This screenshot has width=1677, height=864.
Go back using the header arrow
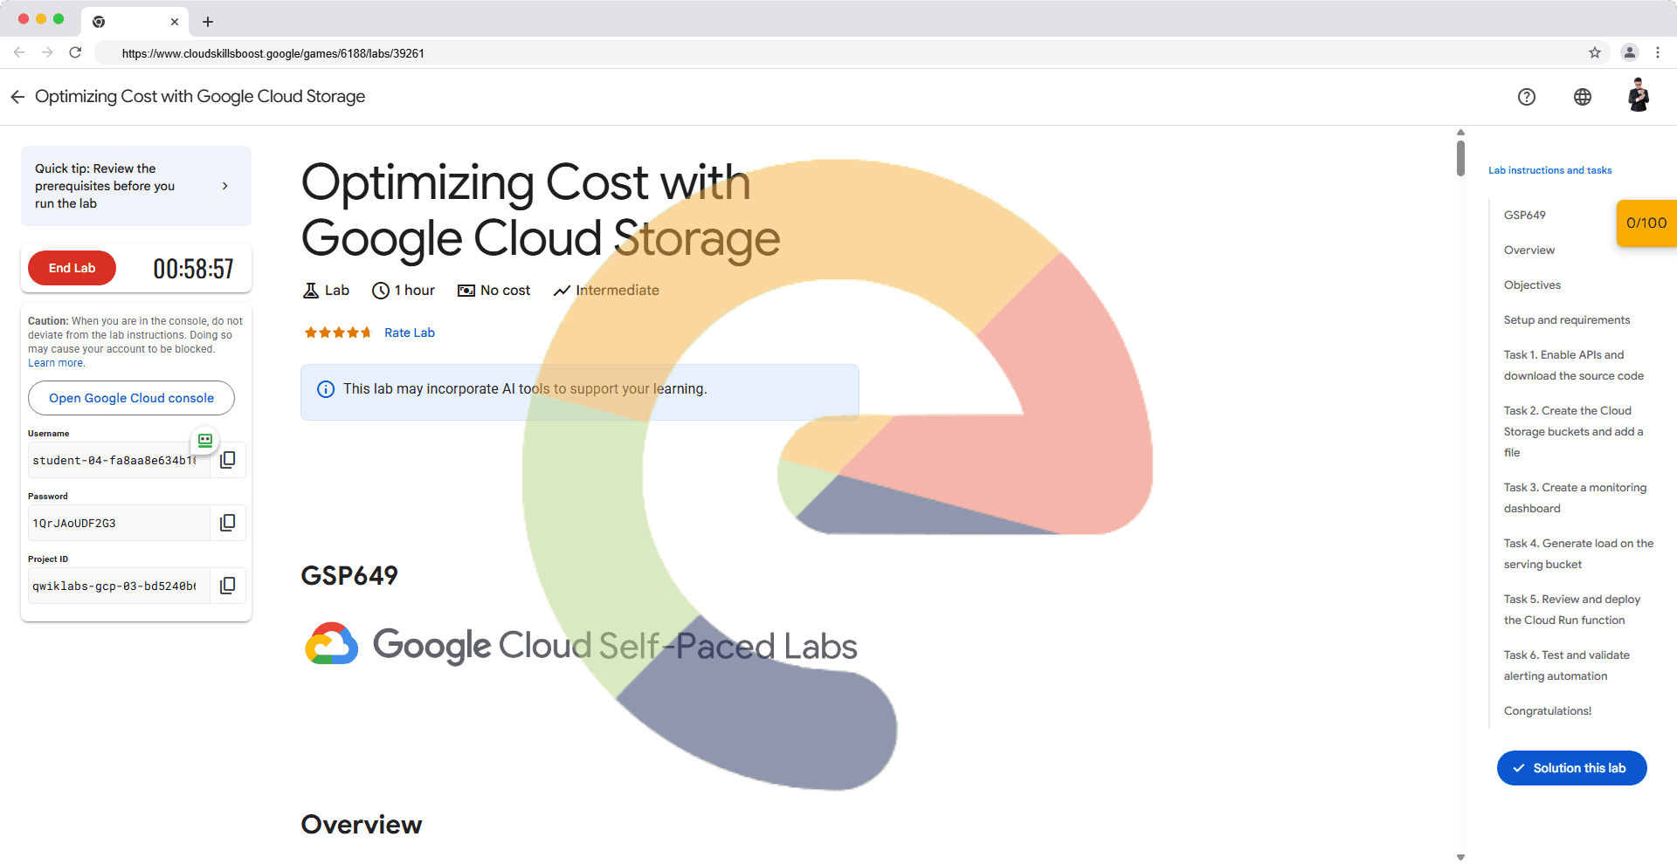(17, 97)
